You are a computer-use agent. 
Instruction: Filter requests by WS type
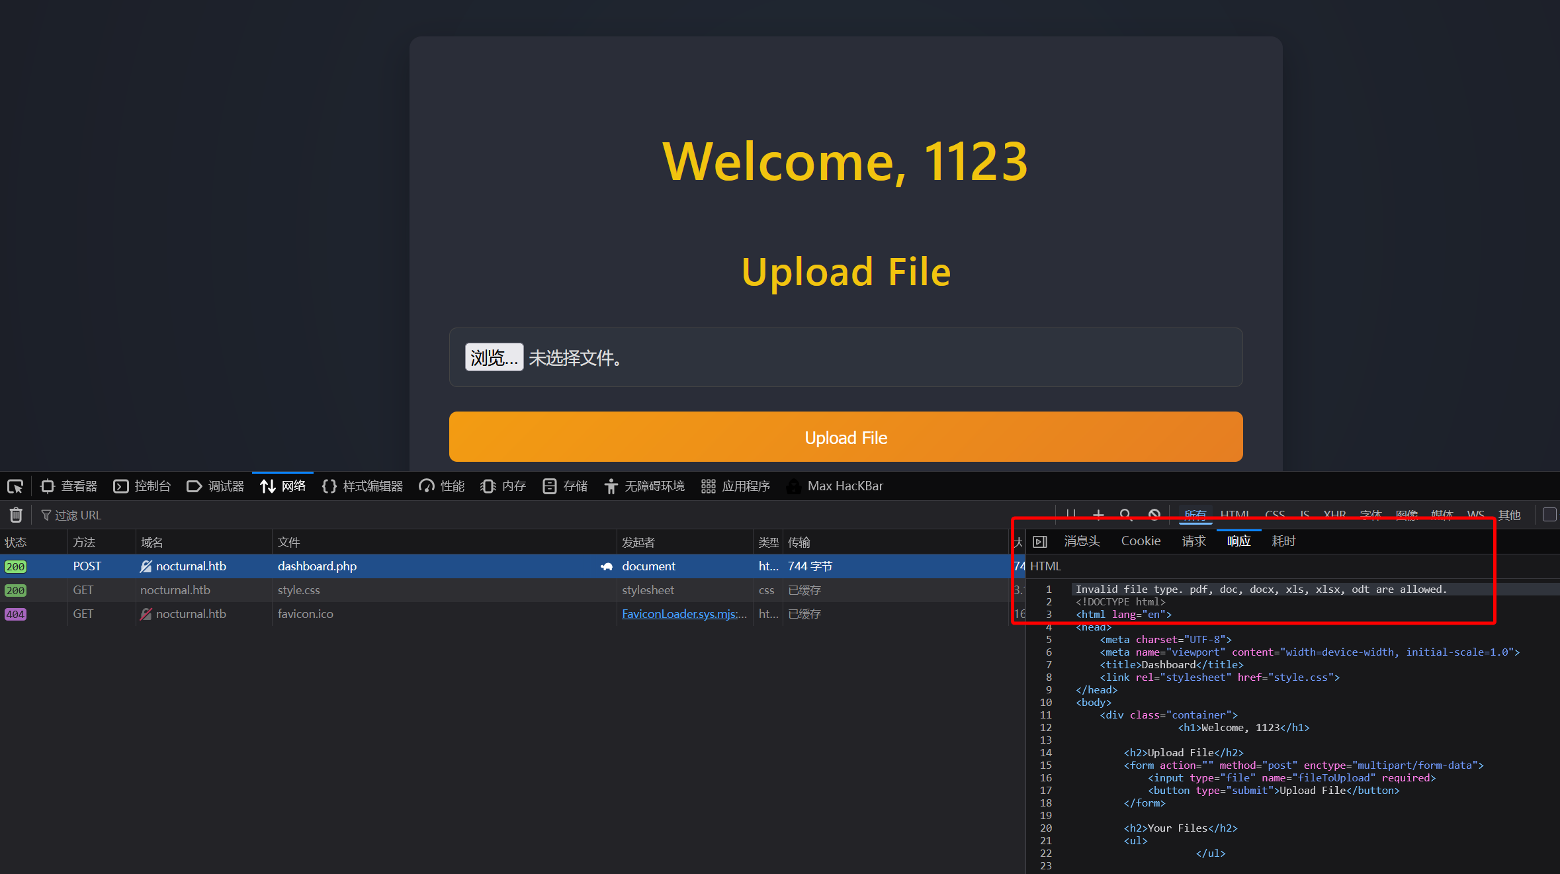point(1475,515)
